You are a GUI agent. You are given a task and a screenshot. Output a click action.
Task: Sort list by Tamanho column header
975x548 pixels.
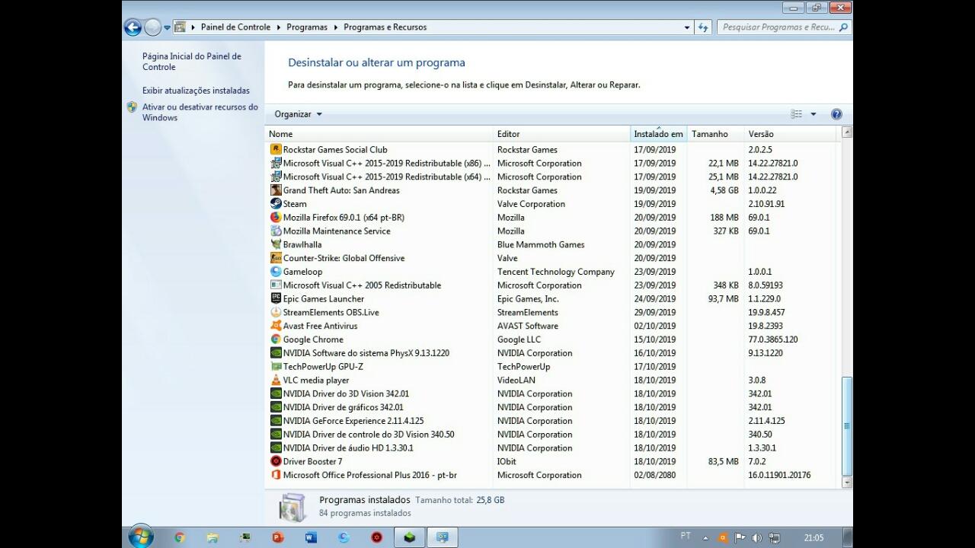[715, 134]
